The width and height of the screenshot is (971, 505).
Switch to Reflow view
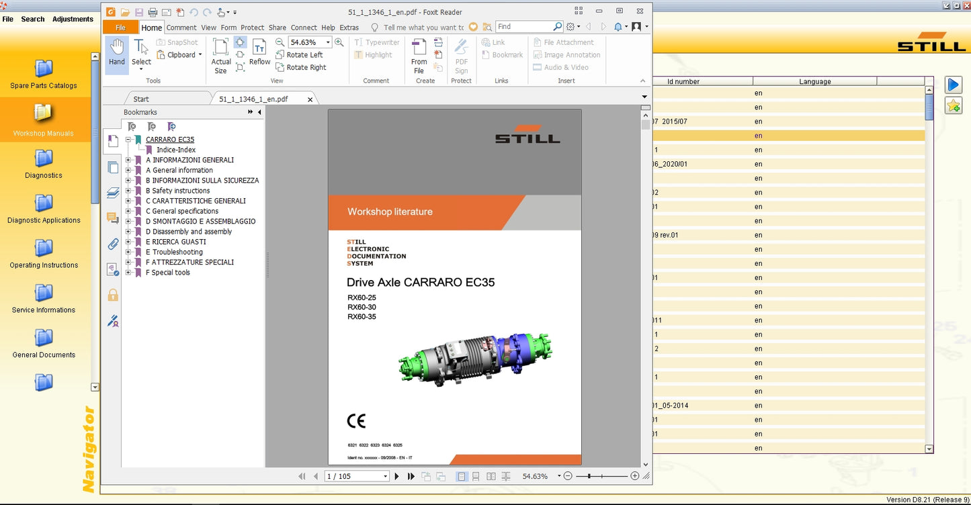point(259,52)
